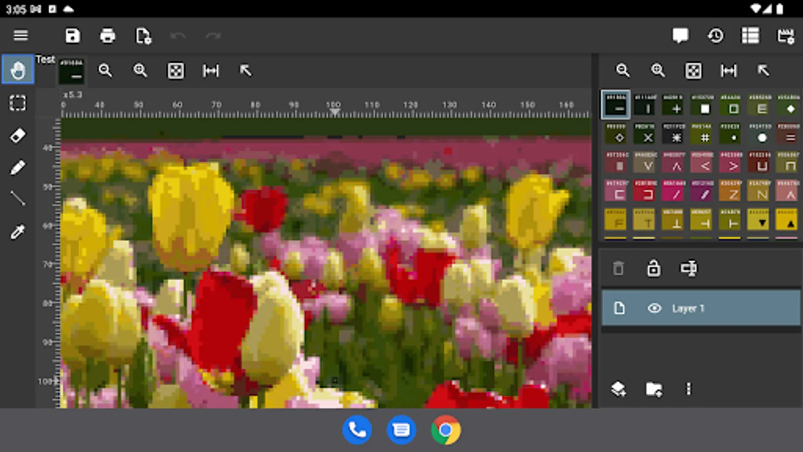Select the Hand pan tool
Viewport: 803px width, 452px height.
18,70
